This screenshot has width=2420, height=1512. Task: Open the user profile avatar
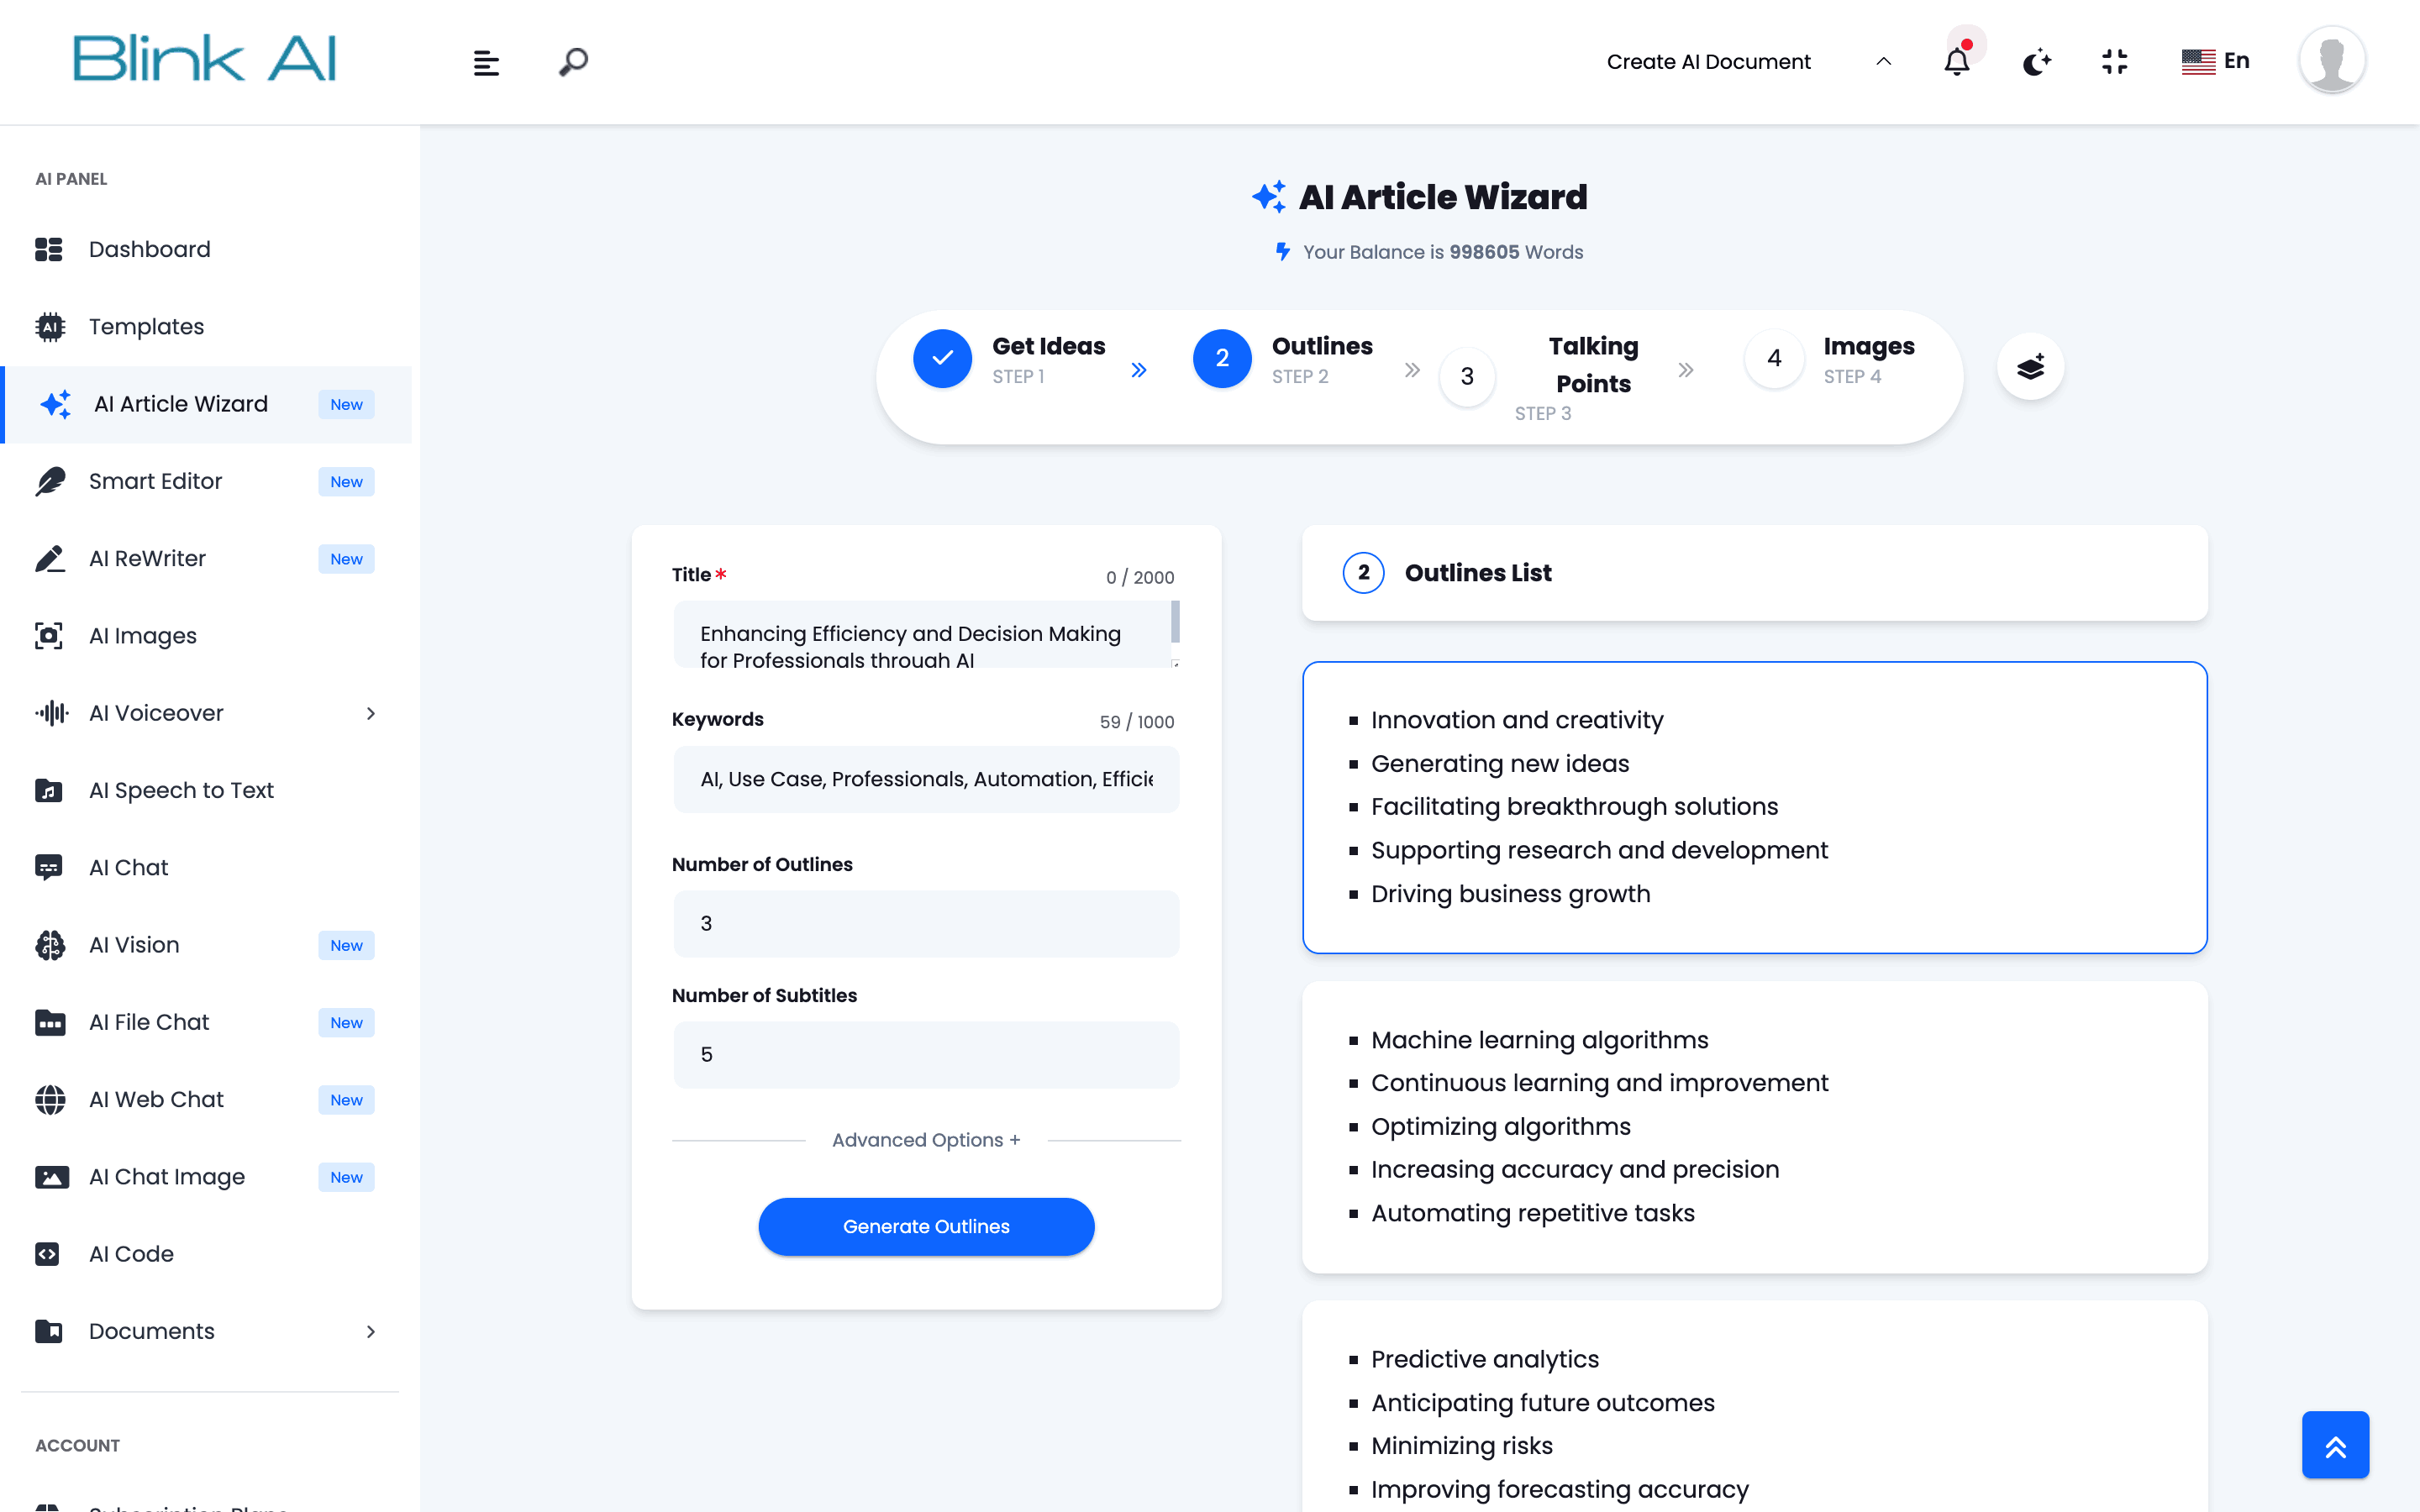2331,61
